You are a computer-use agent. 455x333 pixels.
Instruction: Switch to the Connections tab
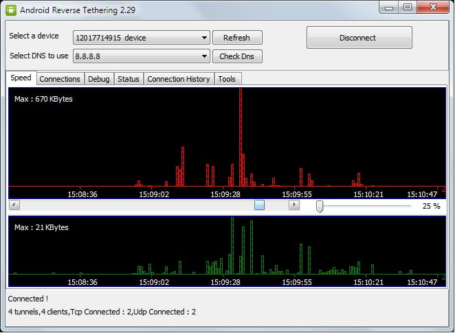pyautogui.click(x=60, y=79)
